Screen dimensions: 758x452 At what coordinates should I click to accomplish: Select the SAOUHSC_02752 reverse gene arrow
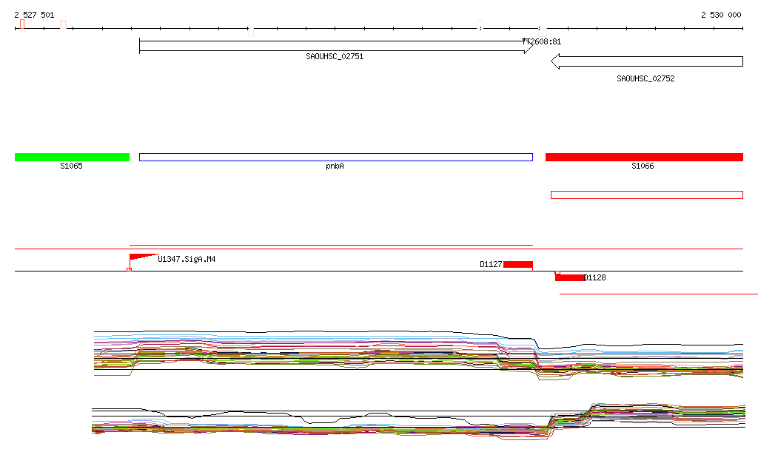tap(646, 61)
